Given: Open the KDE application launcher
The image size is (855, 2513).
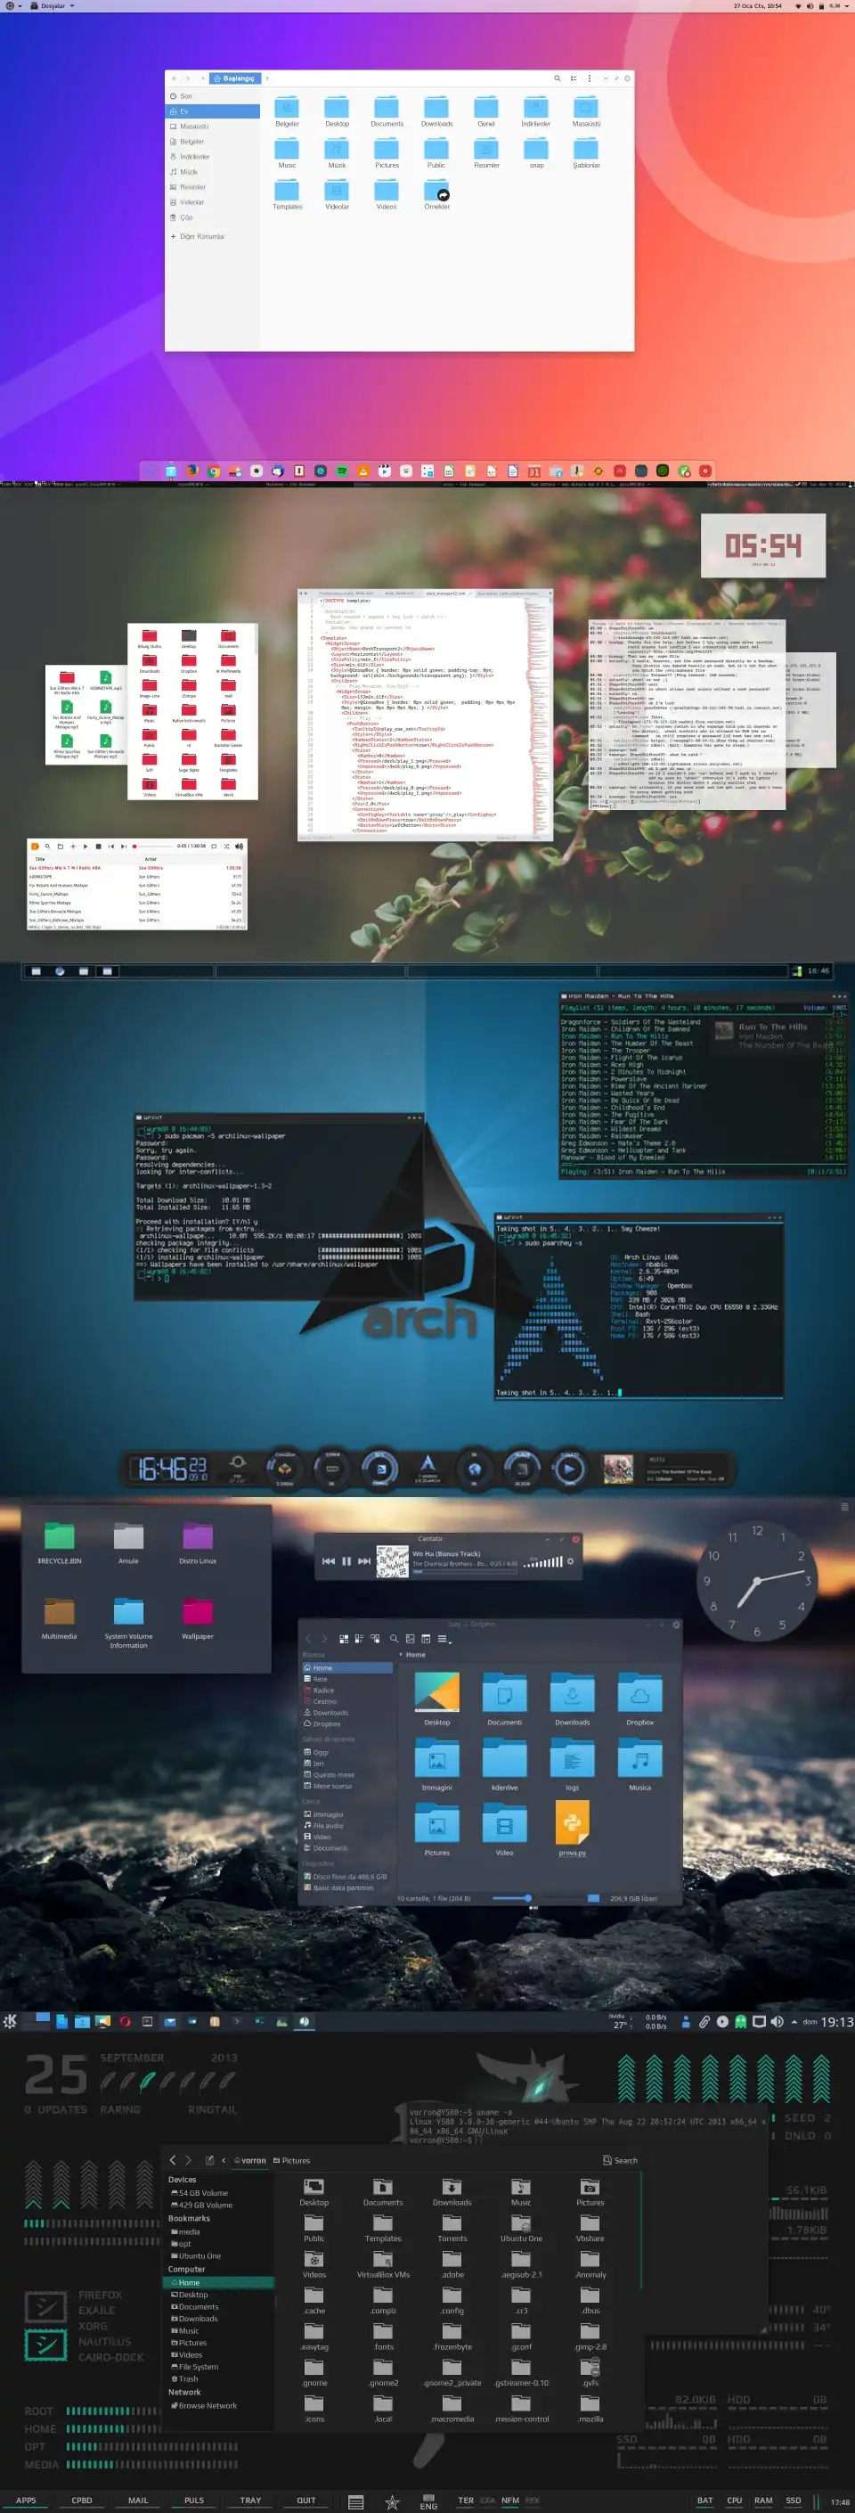Looking at the screenshot, I should (11, 2021).
